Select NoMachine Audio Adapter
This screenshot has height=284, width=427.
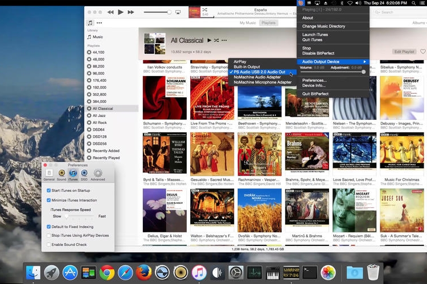point(262,77)
